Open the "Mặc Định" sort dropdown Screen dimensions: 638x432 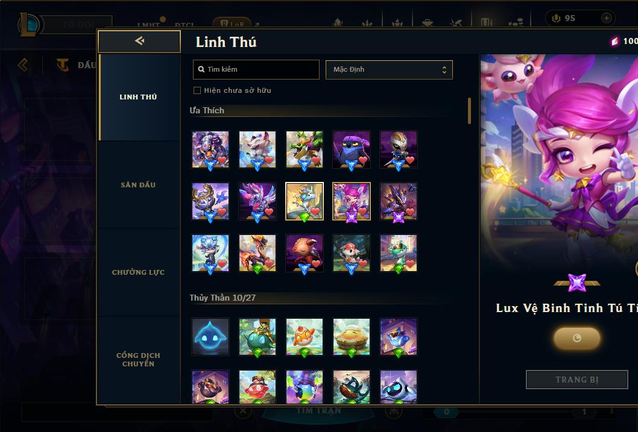[389, 69]
